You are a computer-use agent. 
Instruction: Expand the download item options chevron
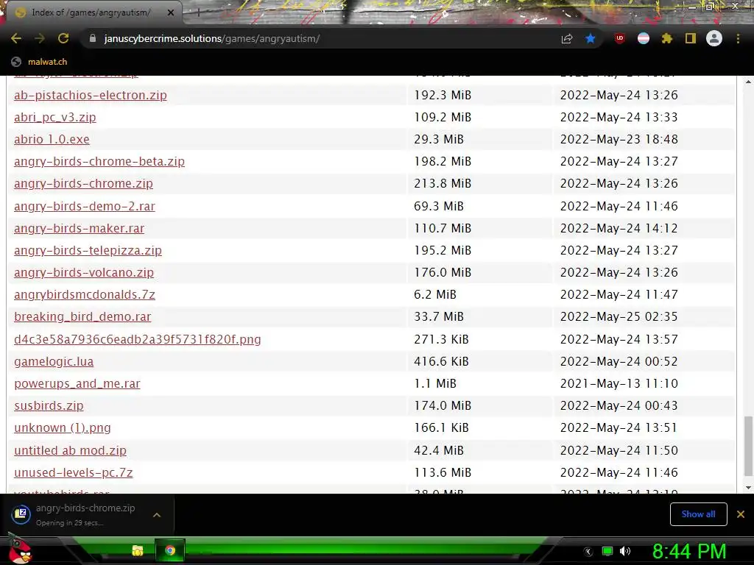(x=157, y=514)
